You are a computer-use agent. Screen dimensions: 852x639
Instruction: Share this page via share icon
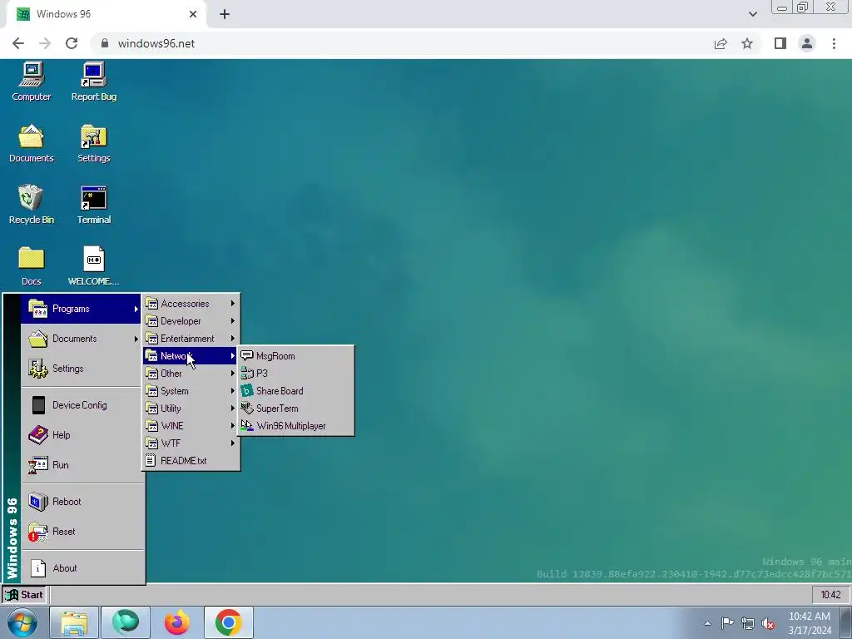[x=721, y=43]
